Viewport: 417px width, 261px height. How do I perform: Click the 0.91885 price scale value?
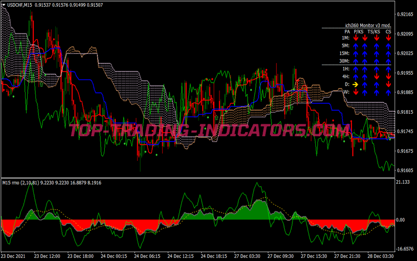[405, 92]
